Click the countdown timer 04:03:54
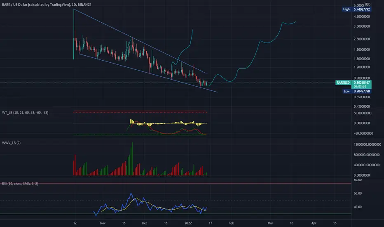Image resolution: width=384 pixels, height=227 pixels. [x=360, y=87]
